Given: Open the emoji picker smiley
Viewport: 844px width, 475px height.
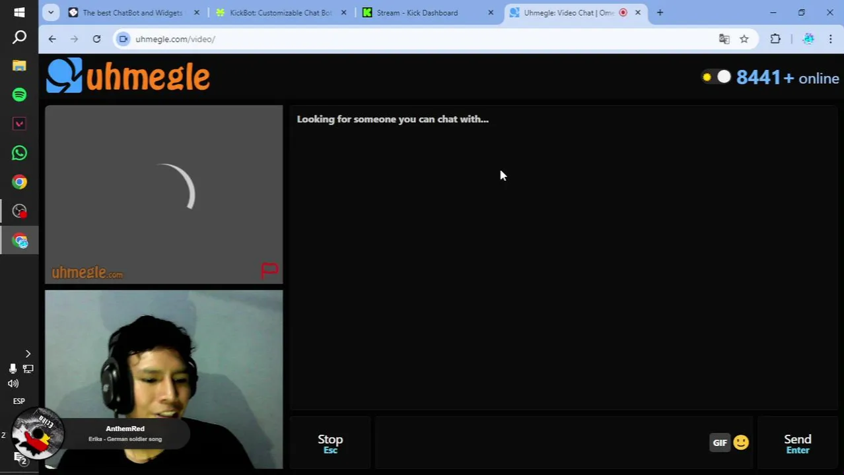Looking at the screenshot, I should (x=741, y=443).
